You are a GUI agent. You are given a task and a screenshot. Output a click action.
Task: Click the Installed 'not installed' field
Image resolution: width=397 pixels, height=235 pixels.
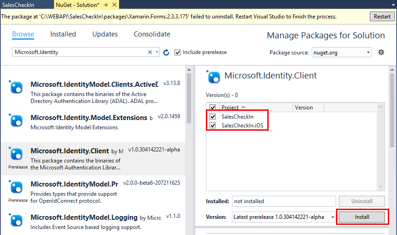pos(284,201)
